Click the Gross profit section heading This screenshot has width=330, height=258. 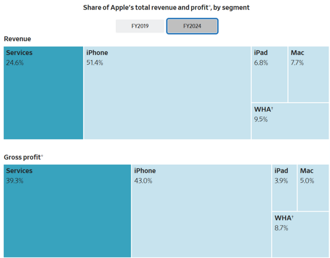[x=22, y=157]
